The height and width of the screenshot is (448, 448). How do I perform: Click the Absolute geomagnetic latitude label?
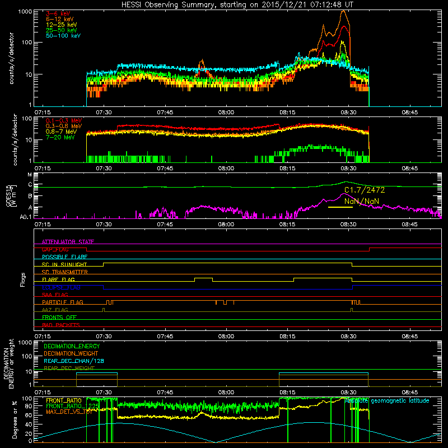click(386, 401)
